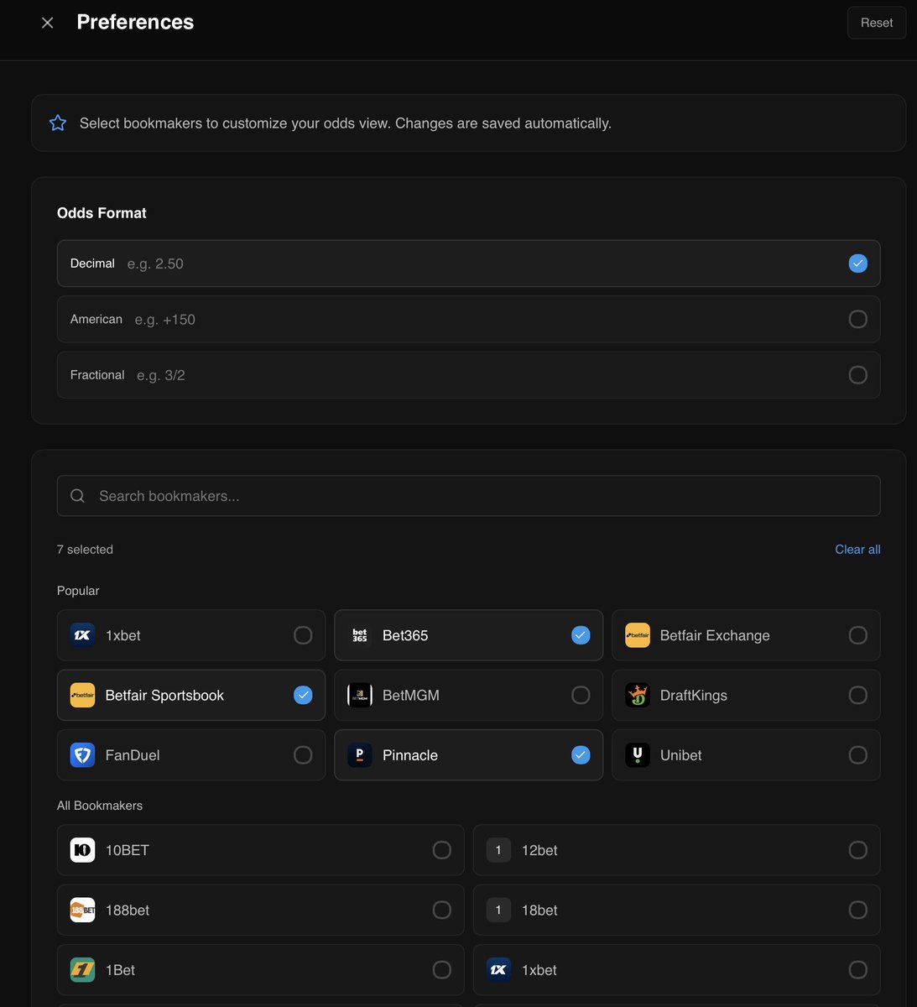Screen dimensions: 917x1007
Task: Click the Pinnacle logo icon
Action: point(360,755)
